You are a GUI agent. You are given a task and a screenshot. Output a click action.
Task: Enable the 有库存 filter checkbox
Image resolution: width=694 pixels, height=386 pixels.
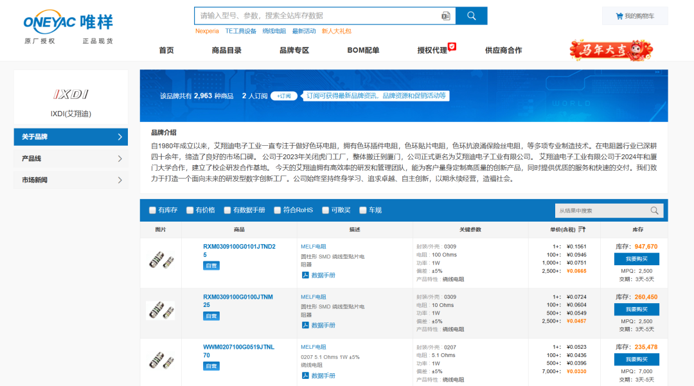(152, 210)
